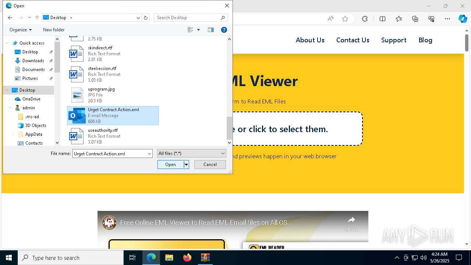
Task: Cancel the Open dialog
Action: pyautogui.click(x=210, y=165)
